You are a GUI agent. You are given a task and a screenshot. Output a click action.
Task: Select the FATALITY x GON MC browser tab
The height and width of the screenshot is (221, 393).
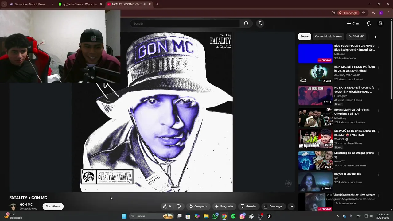pos(126,4)
